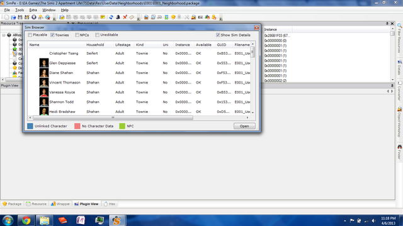Show hidden system tray icons
This screenshot has height=226, width=403.
344,220
